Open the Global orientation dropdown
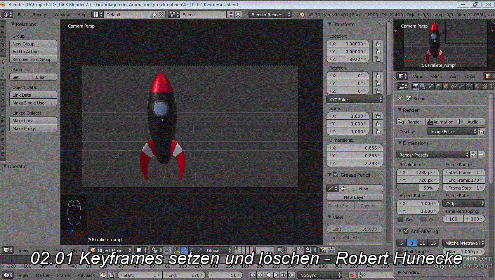This screenshot has width=495, height=280. tap(219, 250)
